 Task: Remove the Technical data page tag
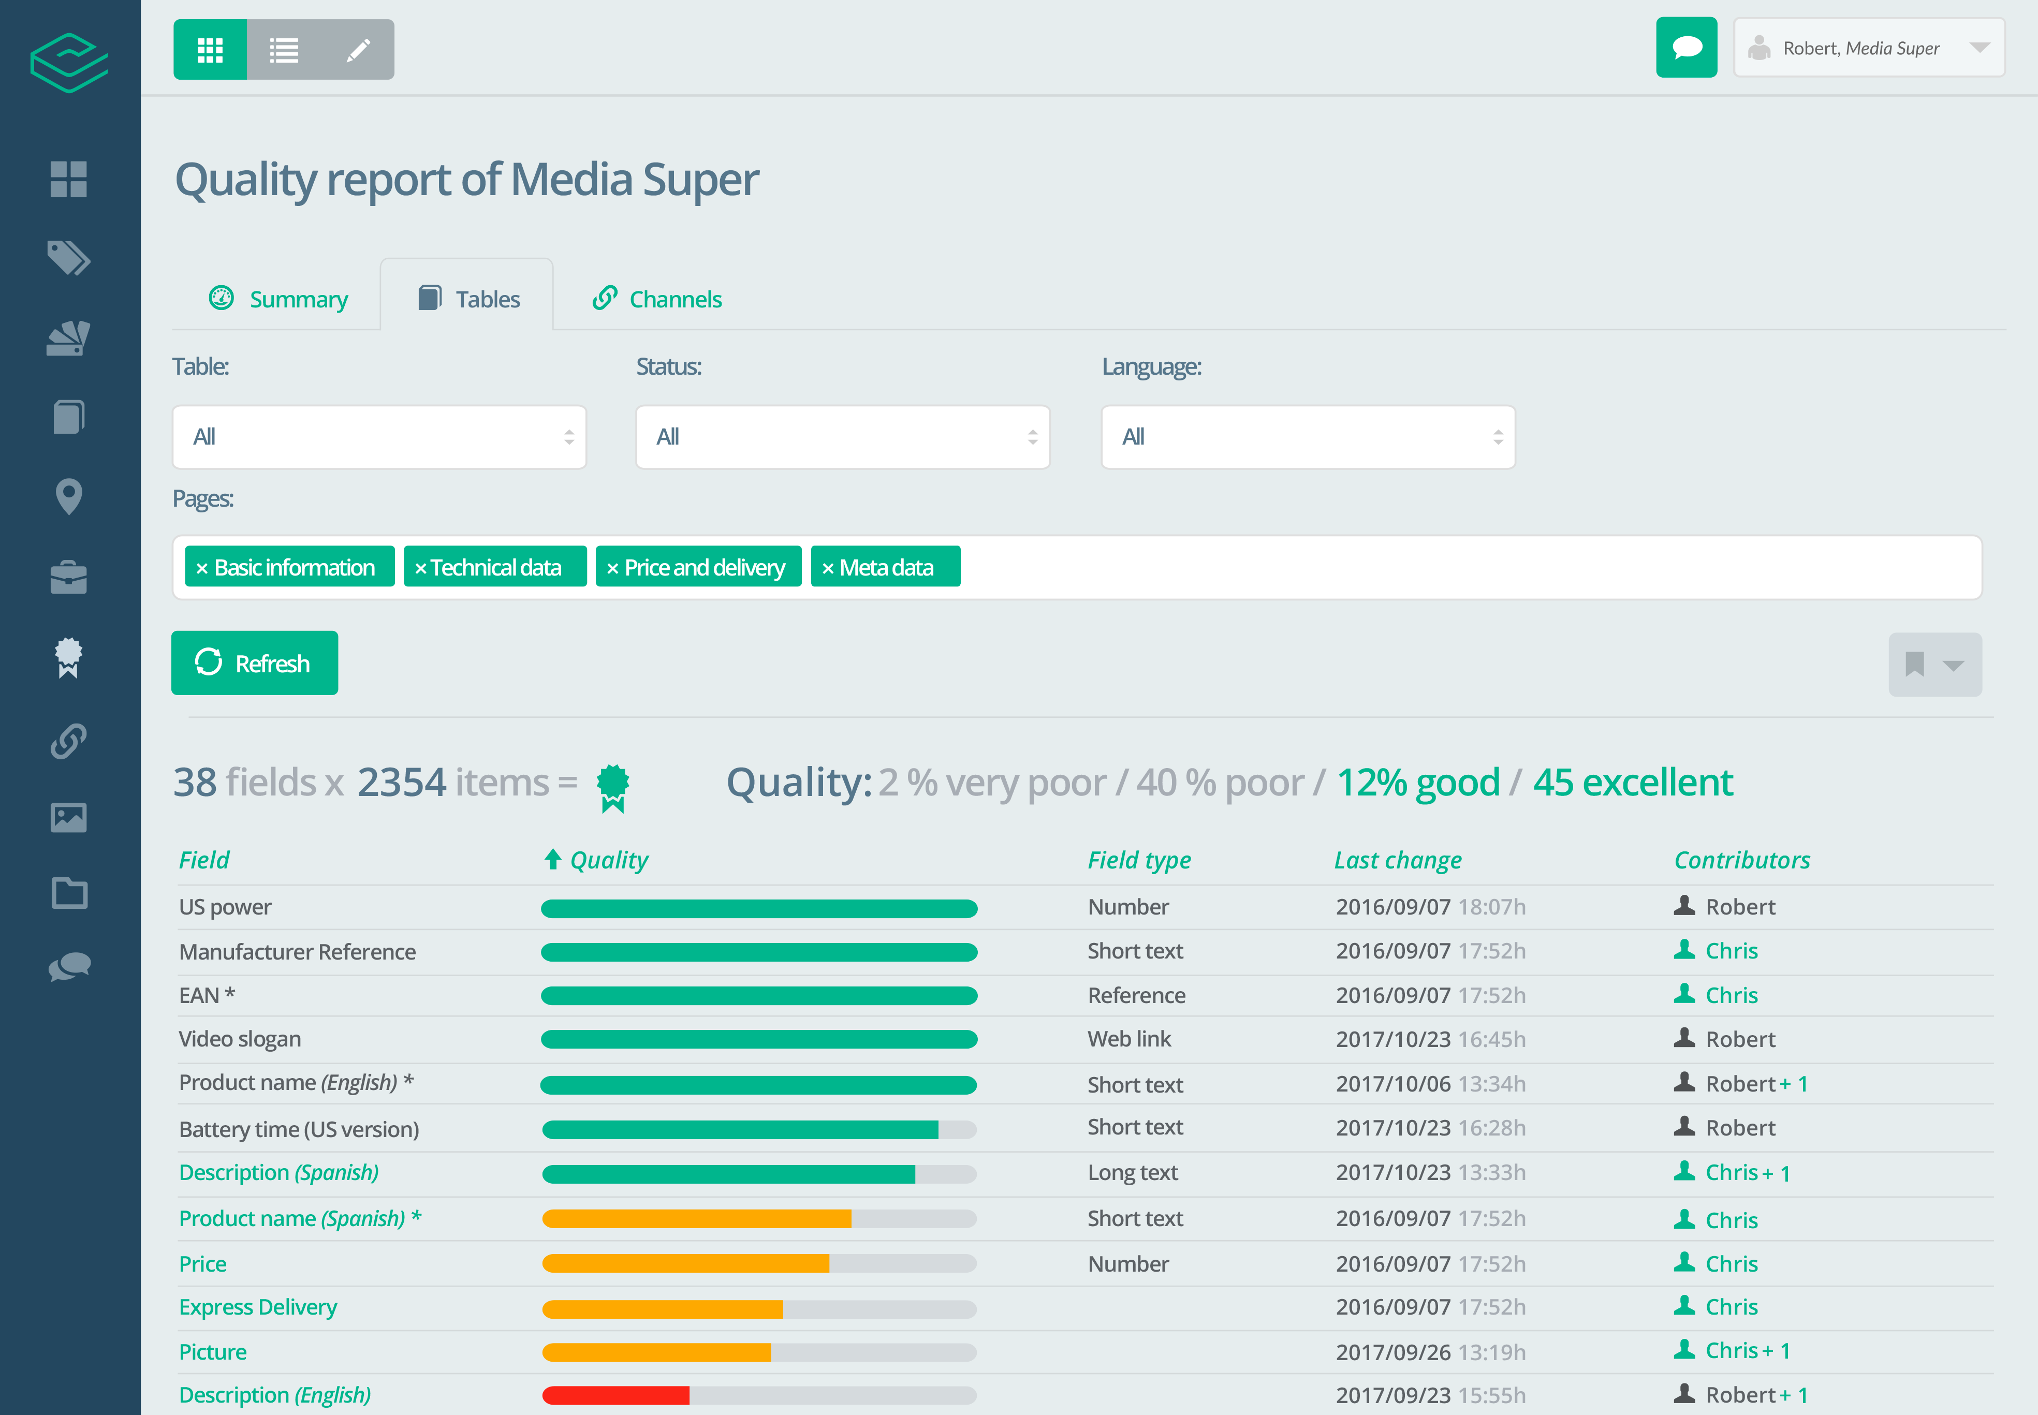click(x=420, y=568)
